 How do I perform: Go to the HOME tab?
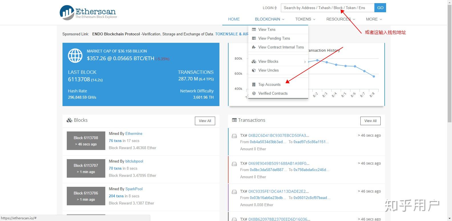point(234,19)
